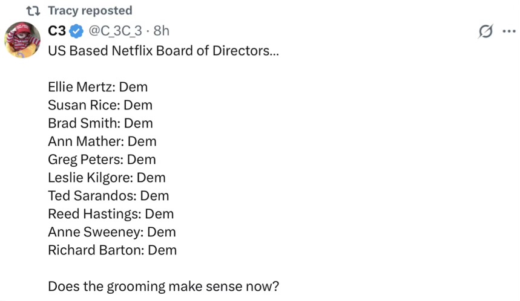Click the "Reed Hastings: Dem" text
This screenshot has width=520, height=301.
click(x=111, y=214)
